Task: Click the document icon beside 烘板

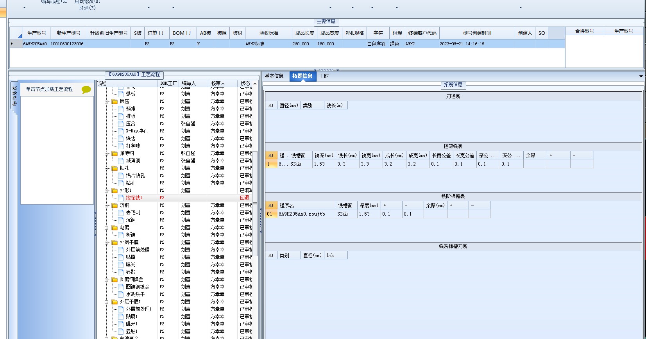Action: pyautogui.click(x=121, y=94)
